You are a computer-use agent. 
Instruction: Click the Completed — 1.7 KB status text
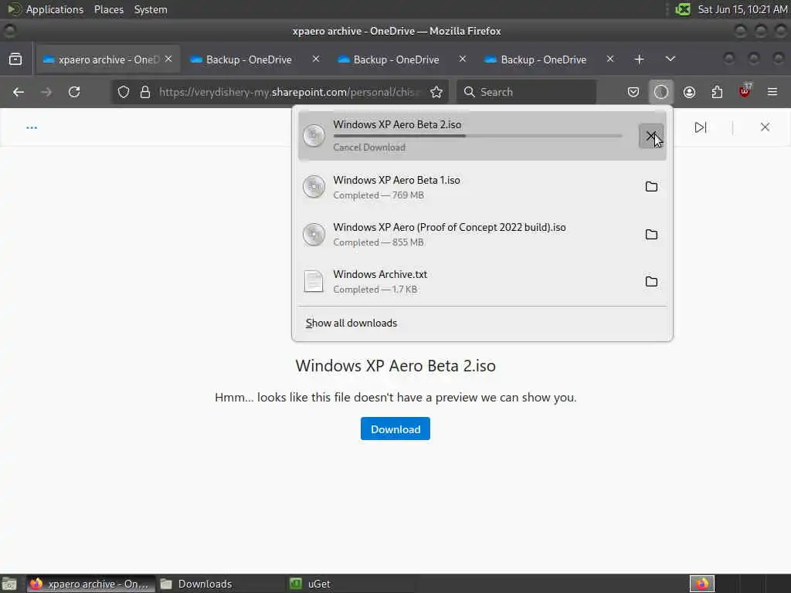(375, 290)
